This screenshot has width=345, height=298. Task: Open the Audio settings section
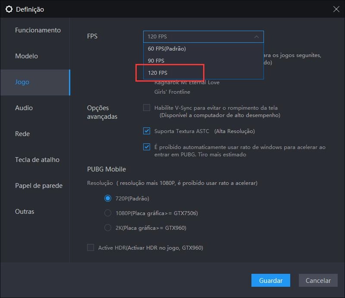click(24, 108)
